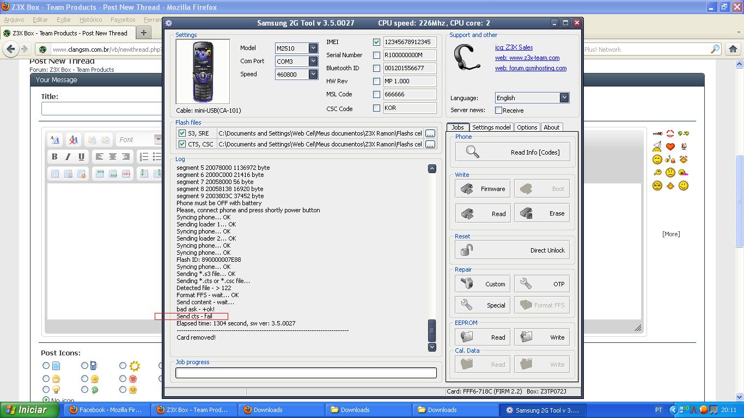Align text left in forum editor
The width and height of the screenshot is (744, 418).
coord(99,157)
